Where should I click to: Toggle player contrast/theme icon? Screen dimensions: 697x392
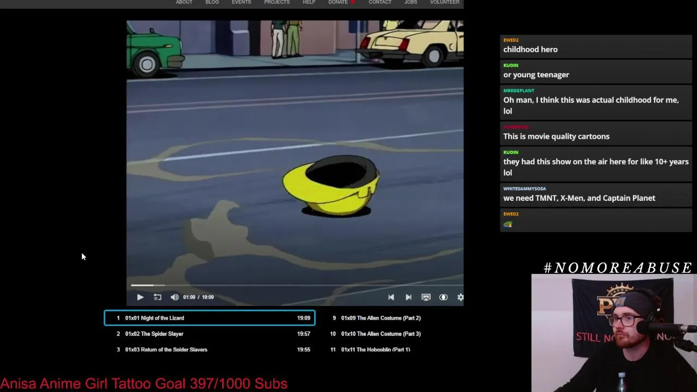coord(443,297)
